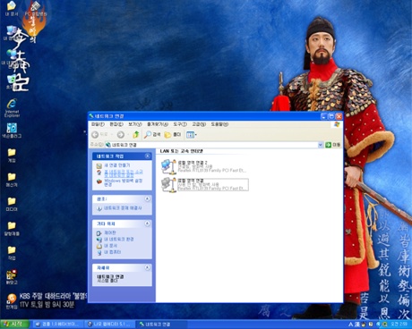The image size is (412, 329).
Task: Click the Windows flag logo in menu bar
Action: tap(337, 124)
